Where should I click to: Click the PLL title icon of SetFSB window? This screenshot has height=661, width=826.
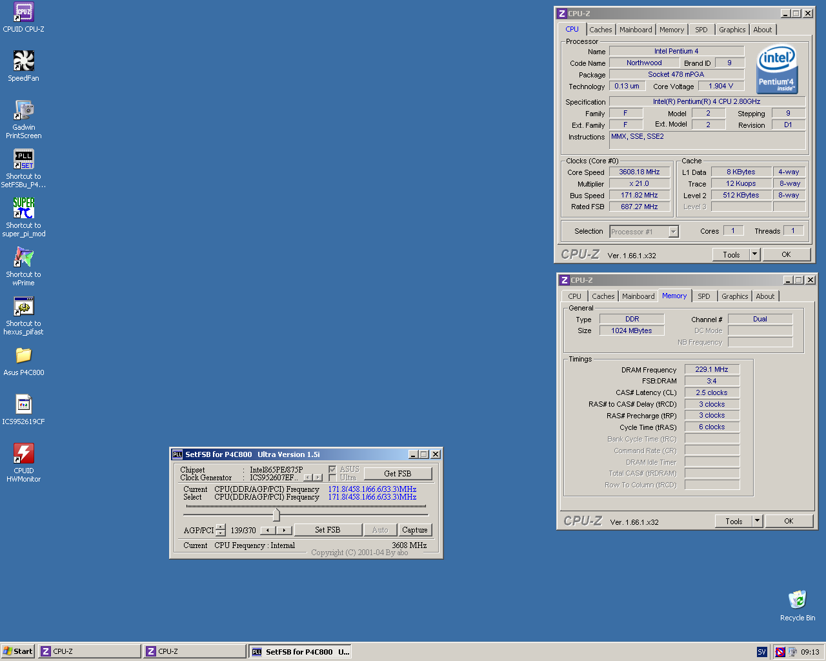click(x=177, y=454)
